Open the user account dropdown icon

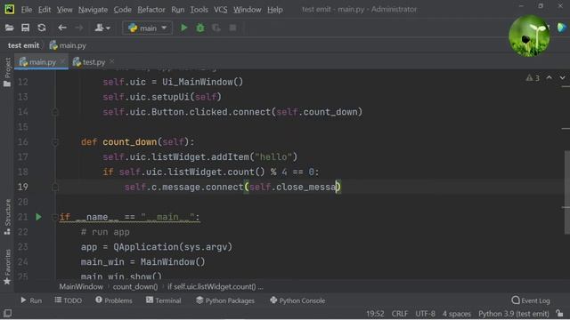[102, 28]
